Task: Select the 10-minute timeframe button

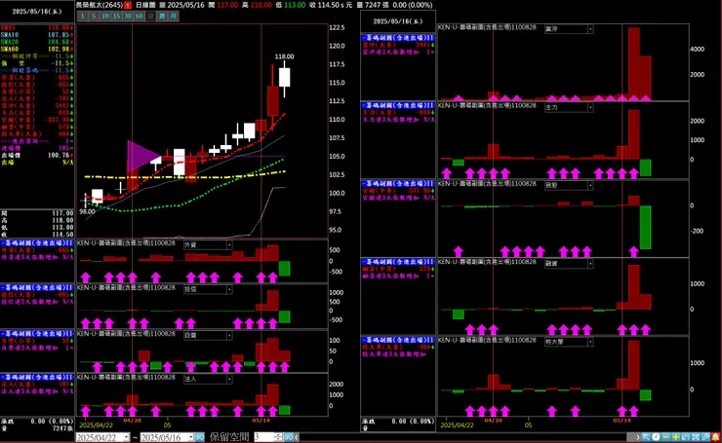Action: pos(105,17)
